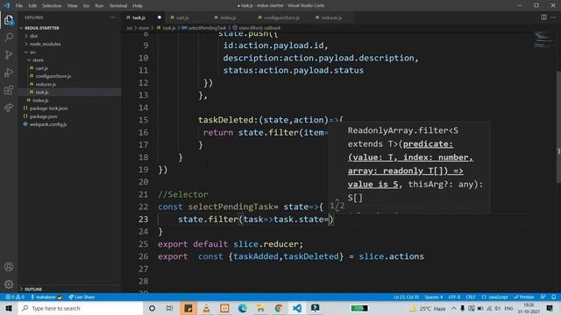561x315 pixels.
Task: Click Prettier in status bar
Action: (x=524, y=297)
